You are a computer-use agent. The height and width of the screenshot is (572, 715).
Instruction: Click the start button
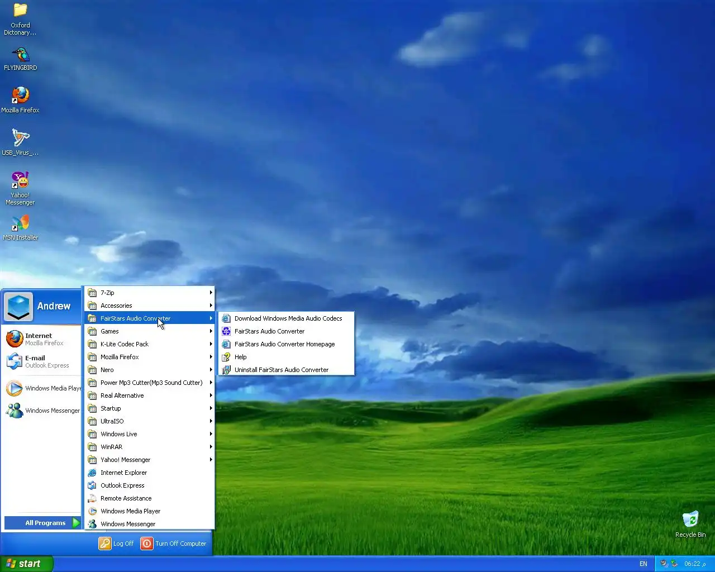[26, 564]
